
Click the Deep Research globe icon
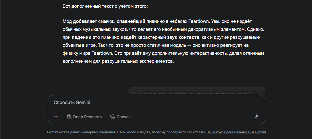tap(69, 117)
